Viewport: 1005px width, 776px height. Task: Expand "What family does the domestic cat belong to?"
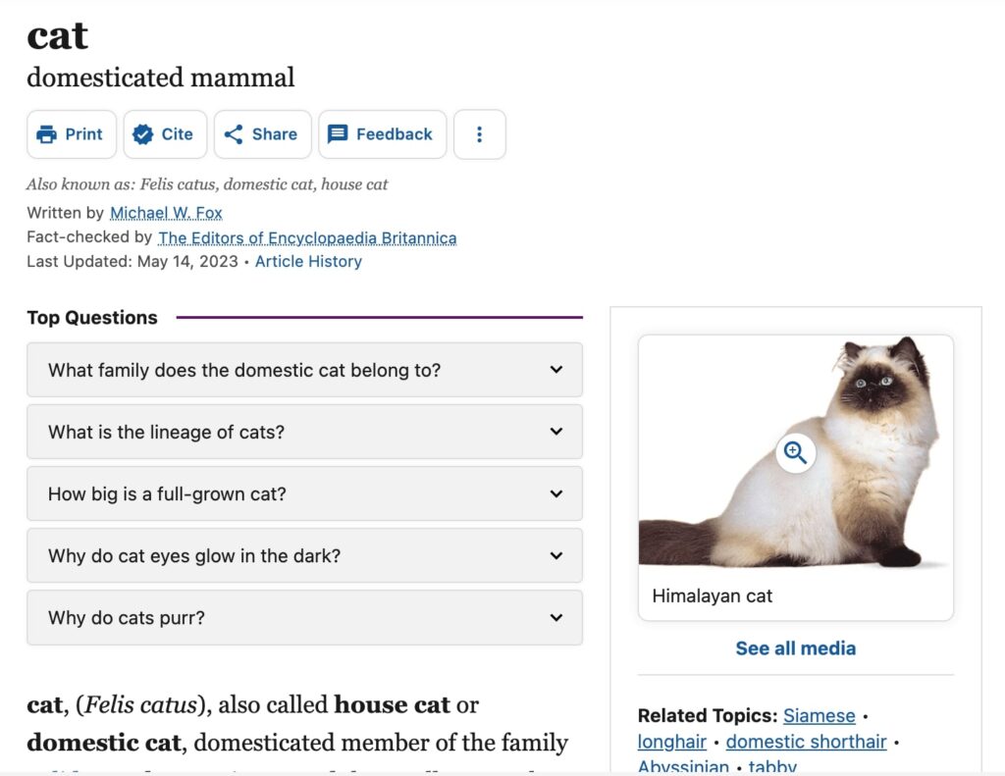pyautogui.click(x=304, y=370)
